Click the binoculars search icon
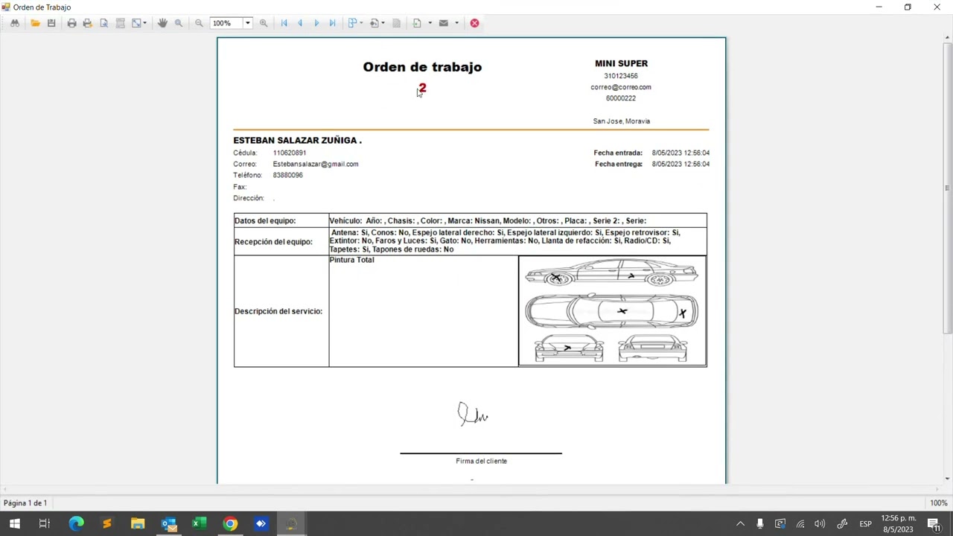This screenshot has height=536, width=953. click(15, 23)
